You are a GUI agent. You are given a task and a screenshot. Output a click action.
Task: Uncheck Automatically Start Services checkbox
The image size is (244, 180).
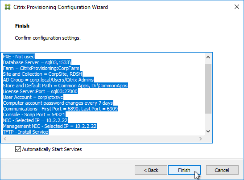pos(18,149)
